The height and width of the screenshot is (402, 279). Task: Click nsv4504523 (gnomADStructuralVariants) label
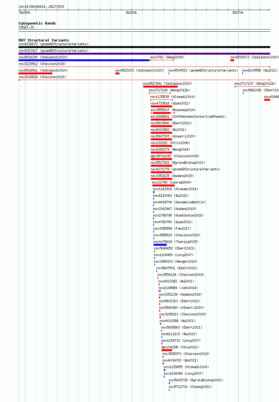point(203,70)
